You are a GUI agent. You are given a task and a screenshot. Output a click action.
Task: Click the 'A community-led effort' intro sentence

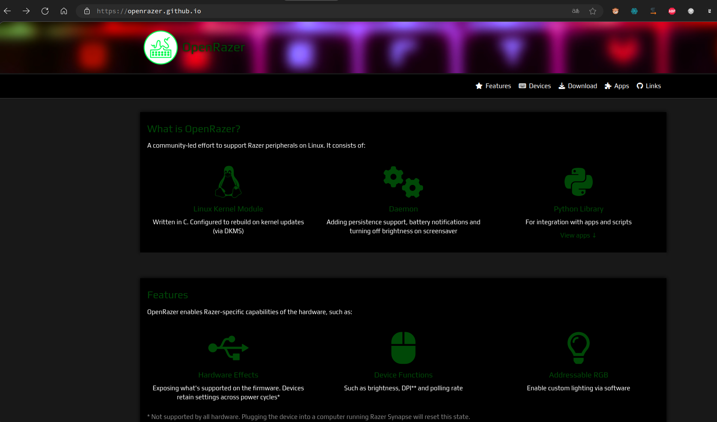256,146
